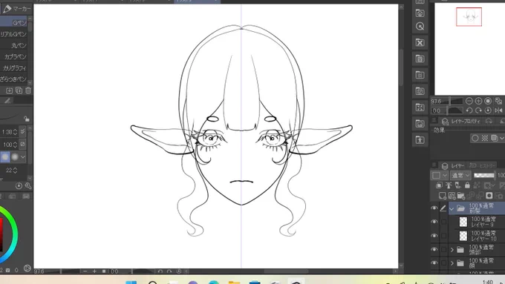Screen dimensions: 505x284
Task: Expand the 頭部 layer folder
Action: click(452, 250)
